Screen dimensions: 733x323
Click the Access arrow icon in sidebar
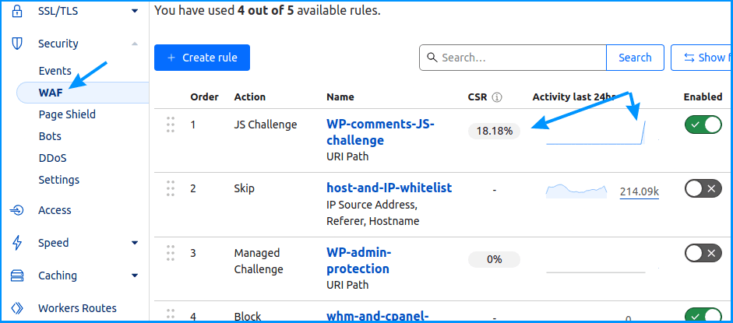point(17,210)
